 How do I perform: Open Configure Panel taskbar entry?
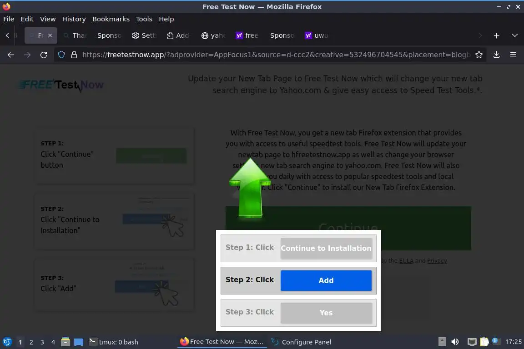pos(302,342)
